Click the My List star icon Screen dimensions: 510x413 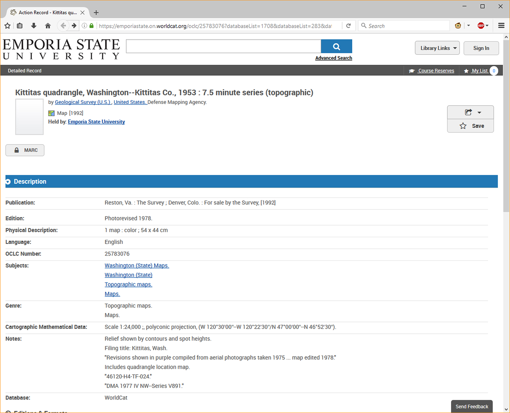pyautogui.click(x=466, y=71)
